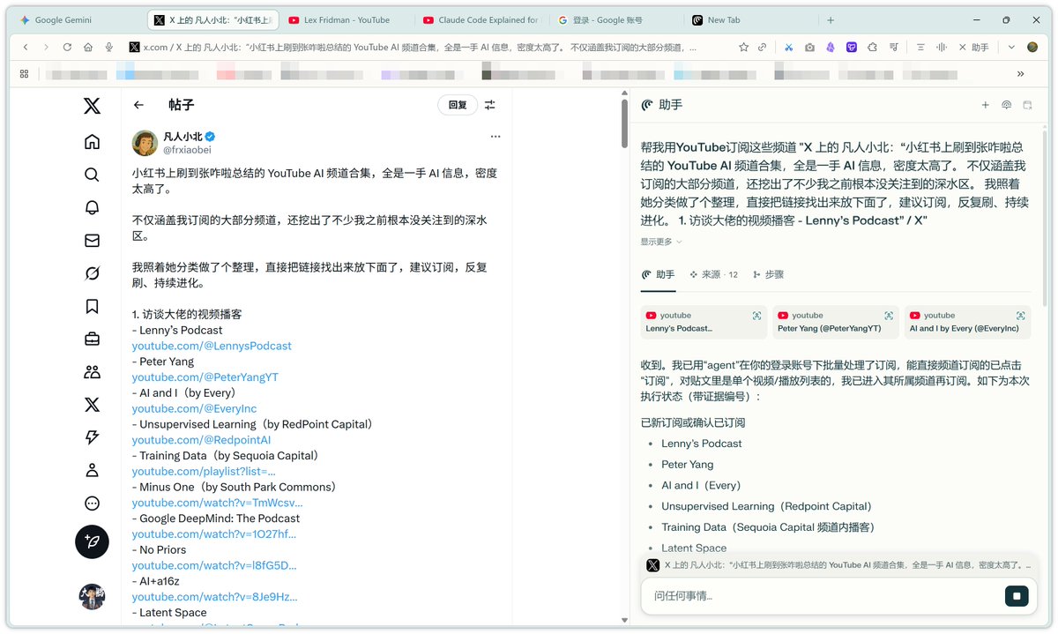Open the @frxiaobei handle link

click(x=187, y=150)
